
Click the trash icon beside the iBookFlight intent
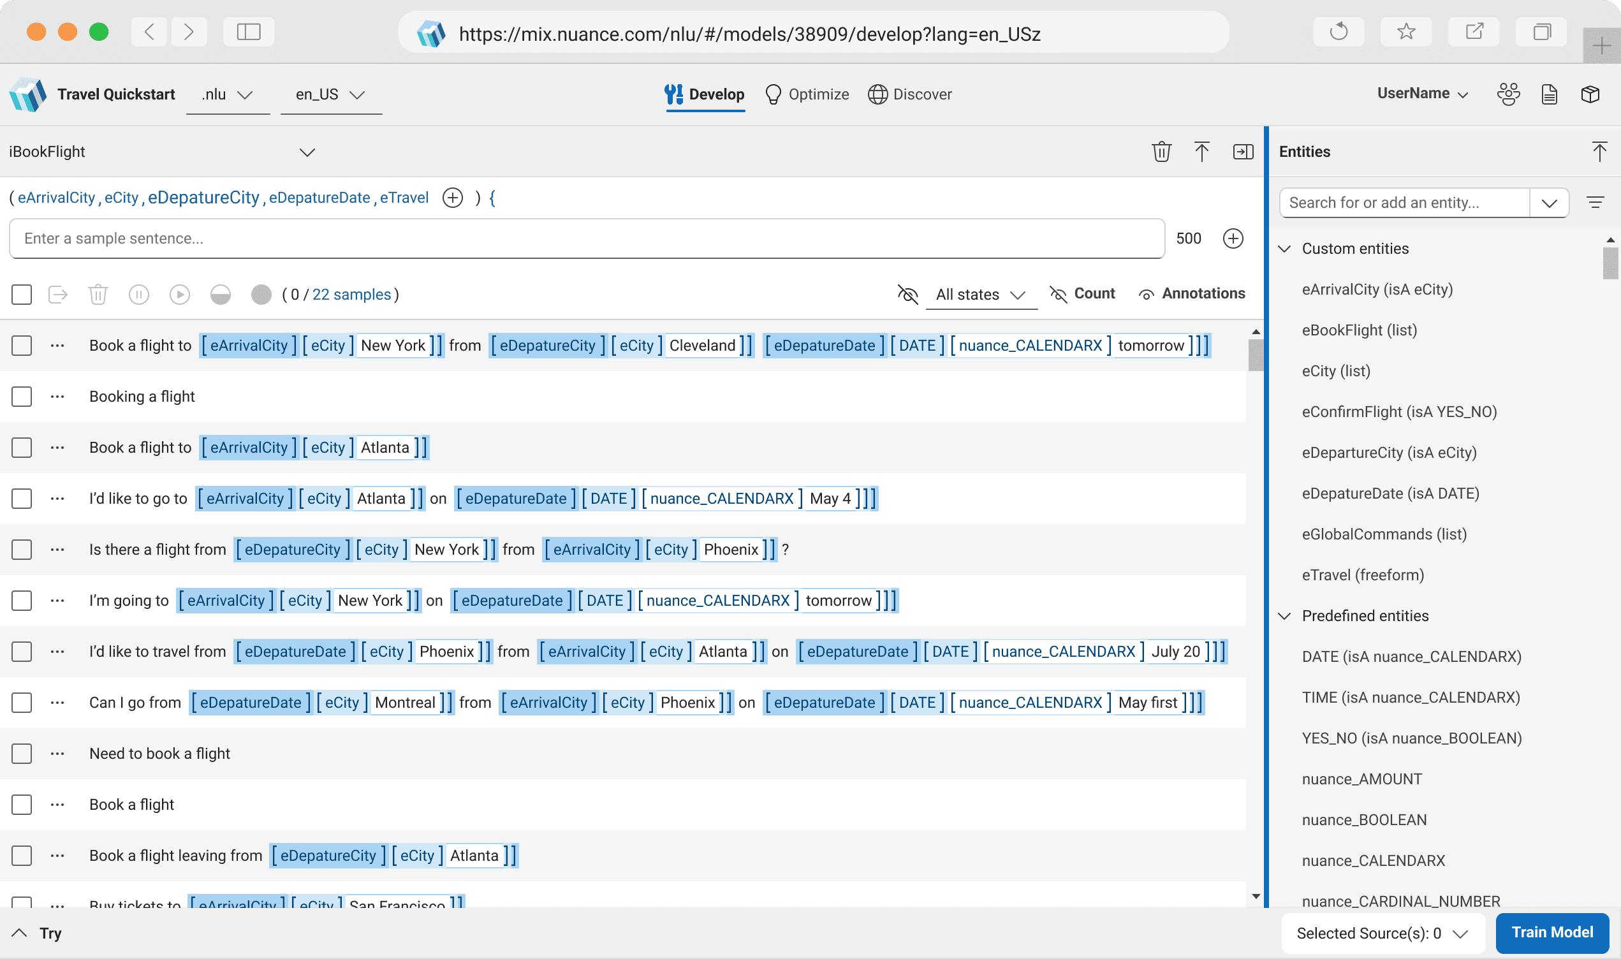point(1161,152)
